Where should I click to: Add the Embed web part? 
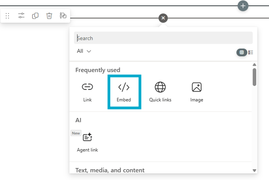click(x=124, y=92)
